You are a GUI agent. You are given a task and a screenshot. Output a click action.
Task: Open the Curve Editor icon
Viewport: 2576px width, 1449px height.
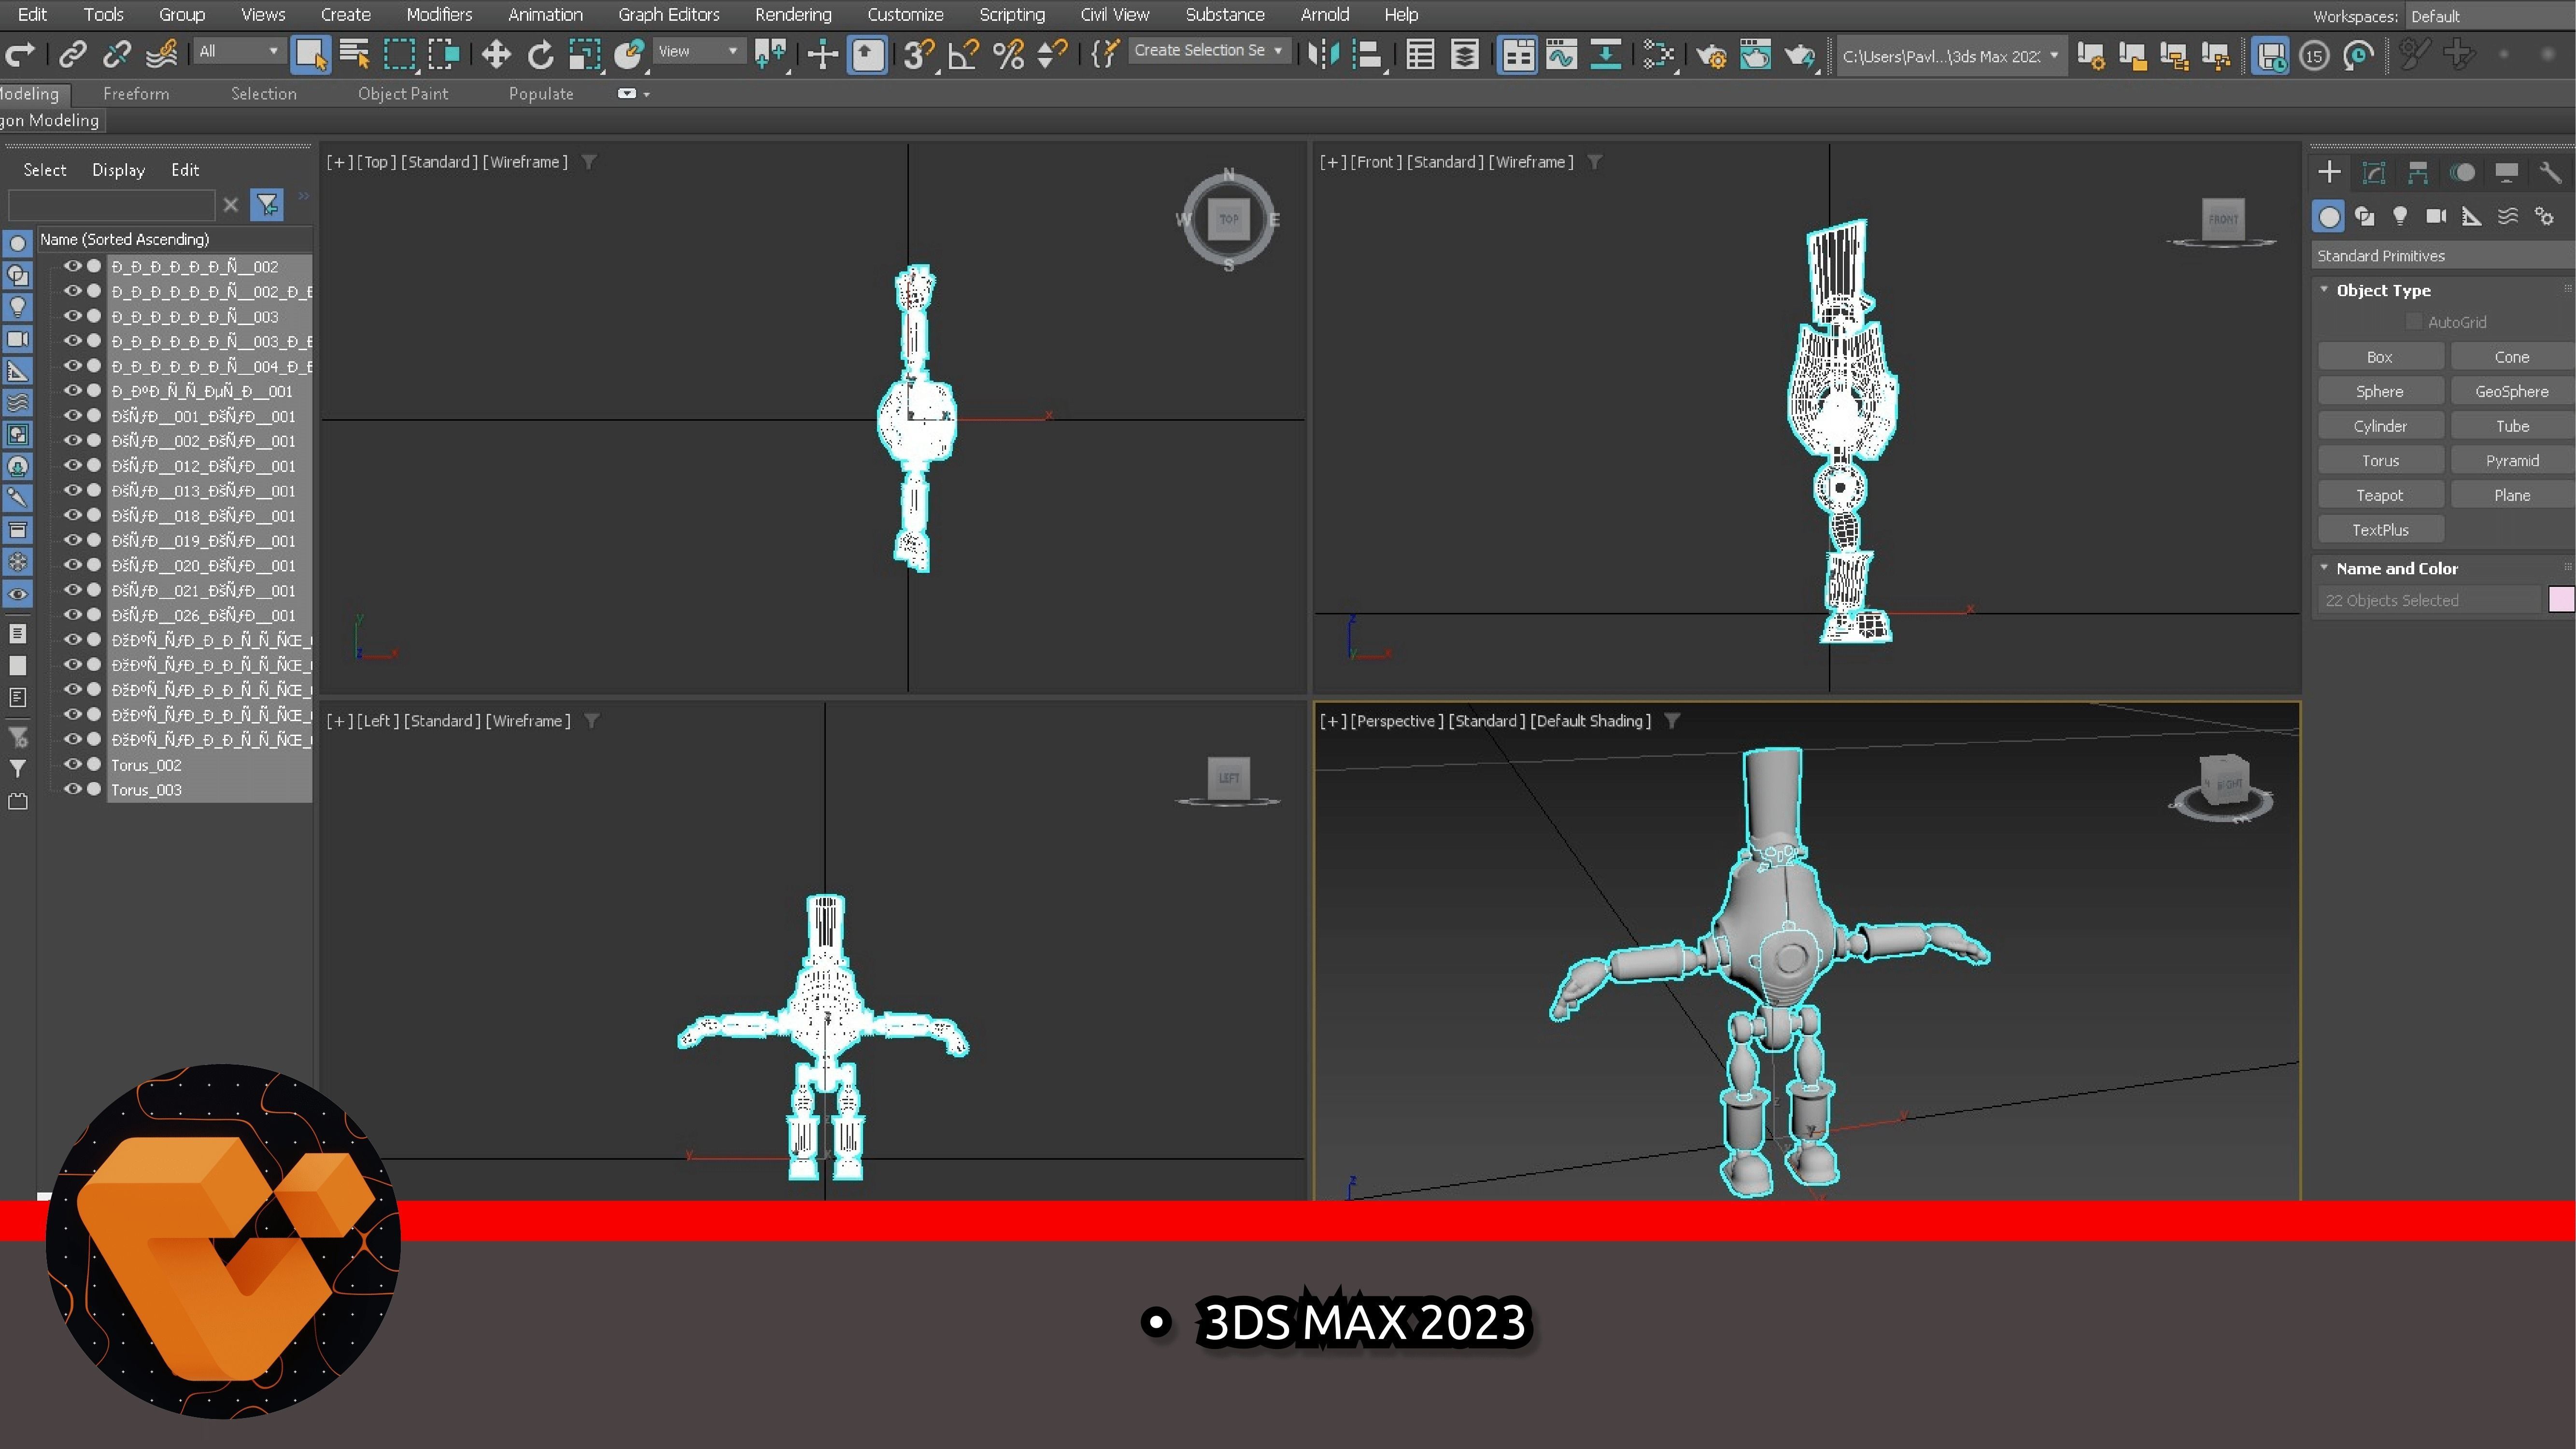(x=1561, y=54)
